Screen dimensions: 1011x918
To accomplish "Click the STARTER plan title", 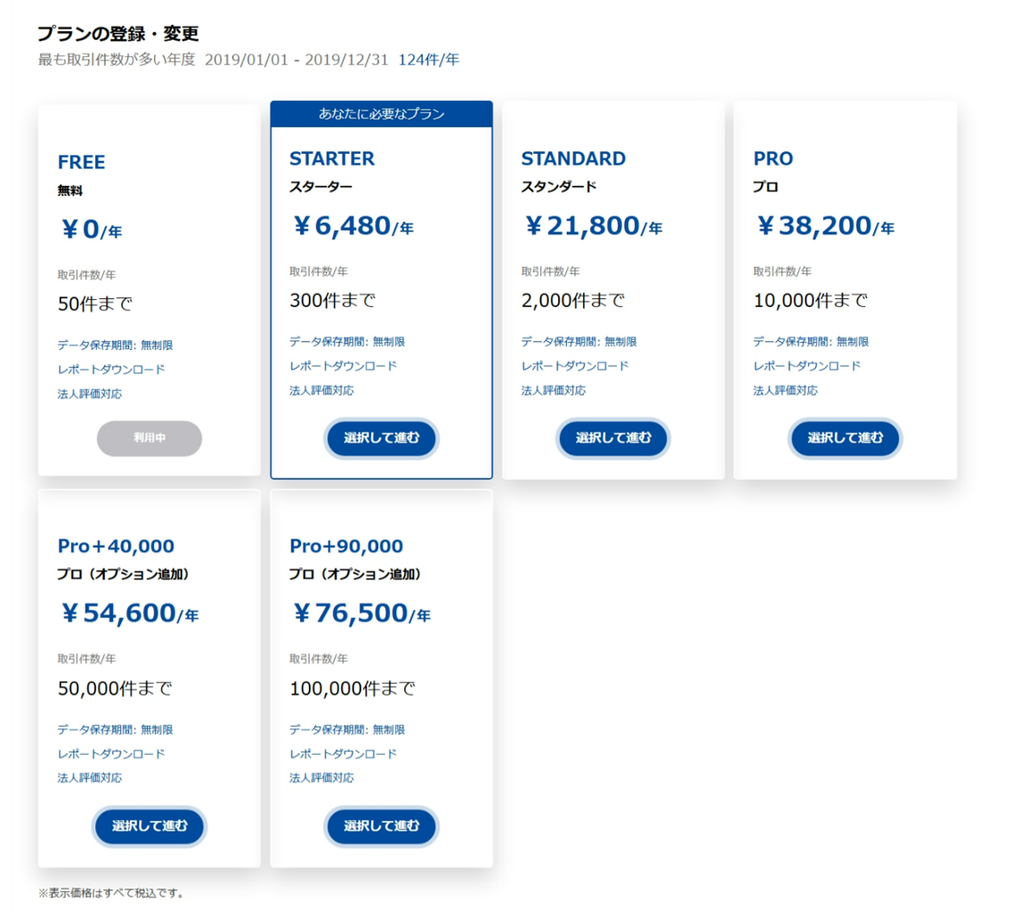I will [332, 158].
